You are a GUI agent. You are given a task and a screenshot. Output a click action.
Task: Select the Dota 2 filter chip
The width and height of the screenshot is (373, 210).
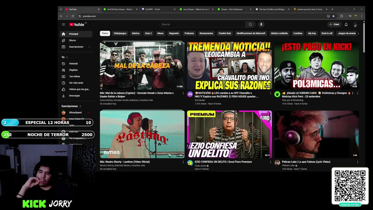[148, 33]
